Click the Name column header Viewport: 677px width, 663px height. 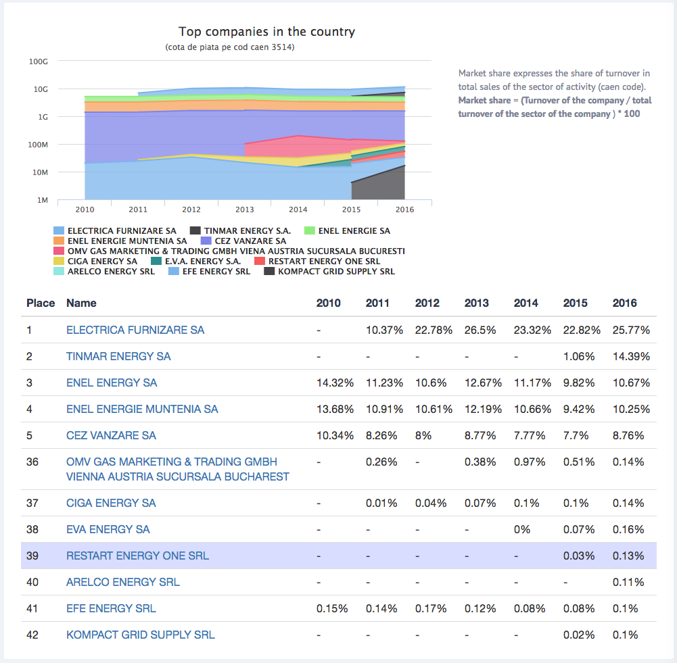81,303
